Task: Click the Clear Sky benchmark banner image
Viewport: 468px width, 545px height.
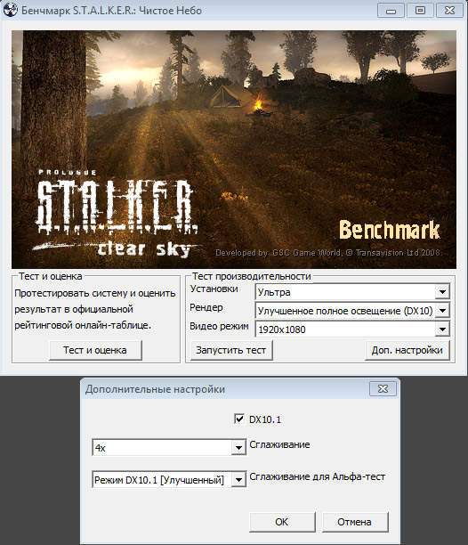Action: click(x=234, y=150)
